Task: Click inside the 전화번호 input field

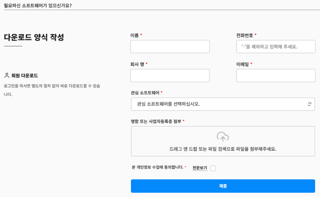Action: tap(276, 46)
